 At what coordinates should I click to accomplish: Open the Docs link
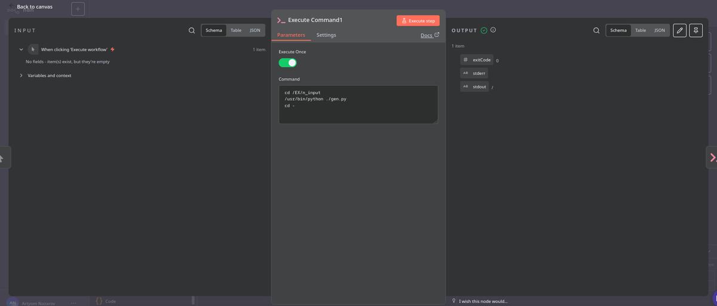(430, 35)
